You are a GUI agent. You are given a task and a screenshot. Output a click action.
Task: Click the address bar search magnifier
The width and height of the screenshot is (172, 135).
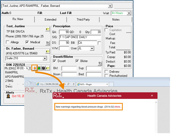(68, 84)
